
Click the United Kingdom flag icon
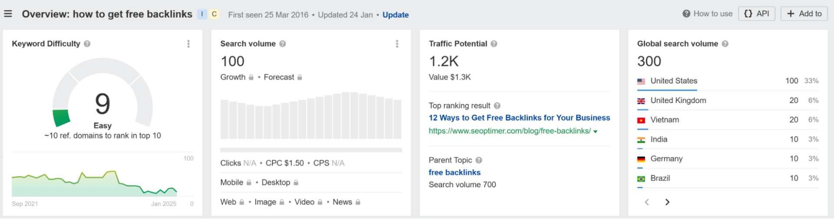coord(641,101)
